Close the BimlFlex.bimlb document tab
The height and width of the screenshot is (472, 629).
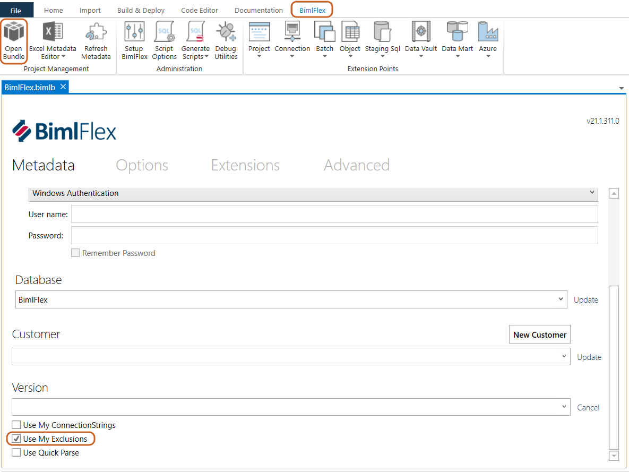pyautogui.click(x=63, y=87)
